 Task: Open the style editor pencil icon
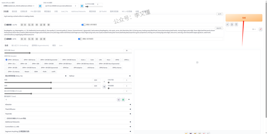pyautogui.click(x=260, y=29)
